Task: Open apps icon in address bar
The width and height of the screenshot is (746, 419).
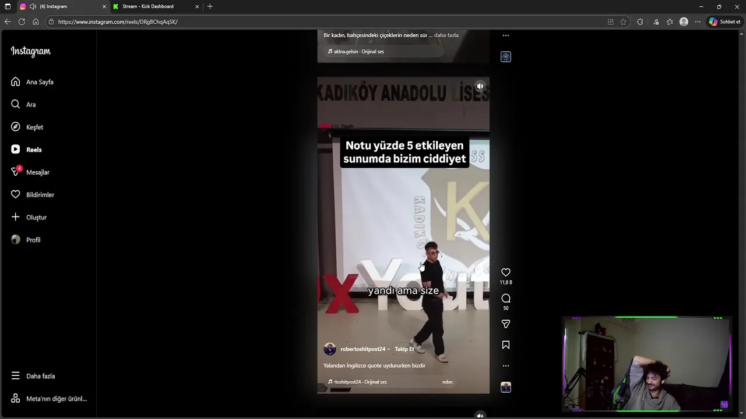Action: (x=611, y=22)
